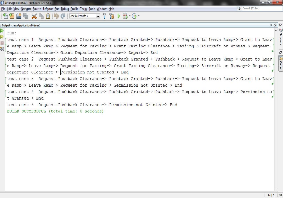Click the Copy toolbar icon
Image resolution: width=283 pixels, height=198 pixels.
click(x=41, y=16)
